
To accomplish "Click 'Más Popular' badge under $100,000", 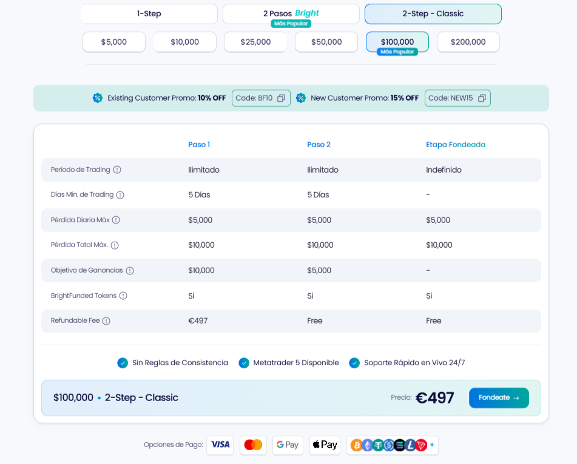I will point(397,52).
